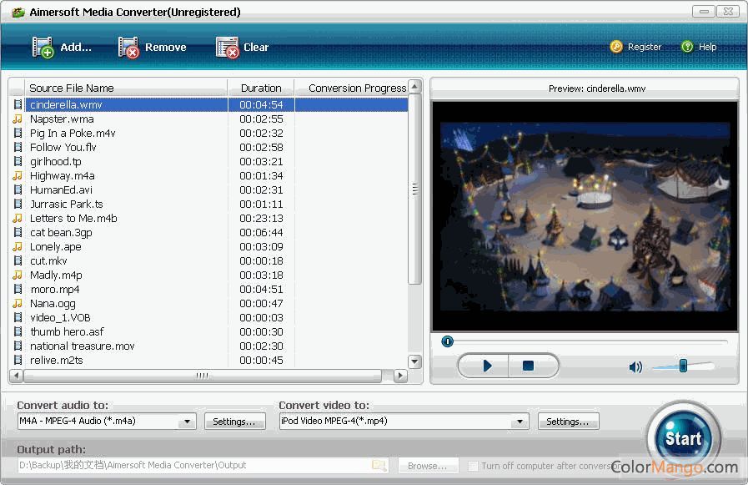Enable Turn off computer after conversion
Viewport: 748px width, 485px height.
coord(474,466)
